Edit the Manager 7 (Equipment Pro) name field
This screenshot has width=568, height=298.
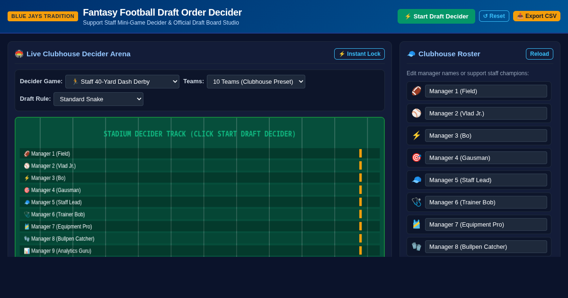(486, 225)
